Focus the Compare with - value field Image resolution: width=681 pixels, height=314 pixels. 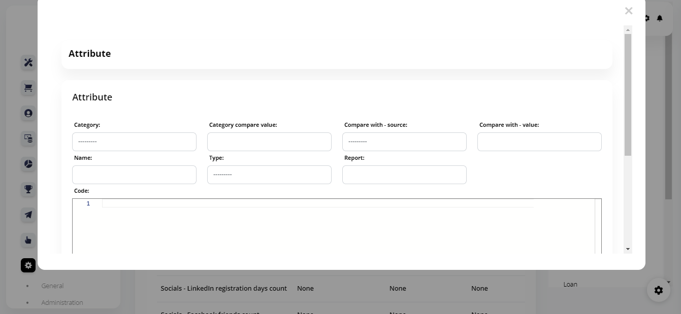(x=539, y=142)
